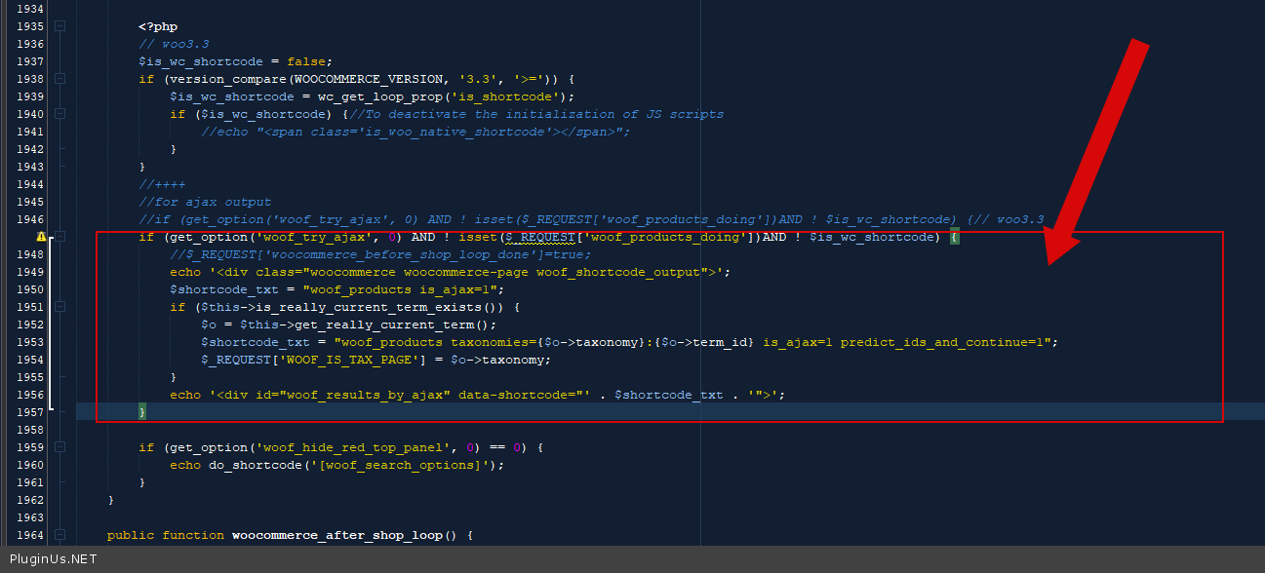Image resolution: width=1265 pixels, height=573 pixels.
Task: Click the '// woo3.3' comment on line 1936
Action: 174,44
